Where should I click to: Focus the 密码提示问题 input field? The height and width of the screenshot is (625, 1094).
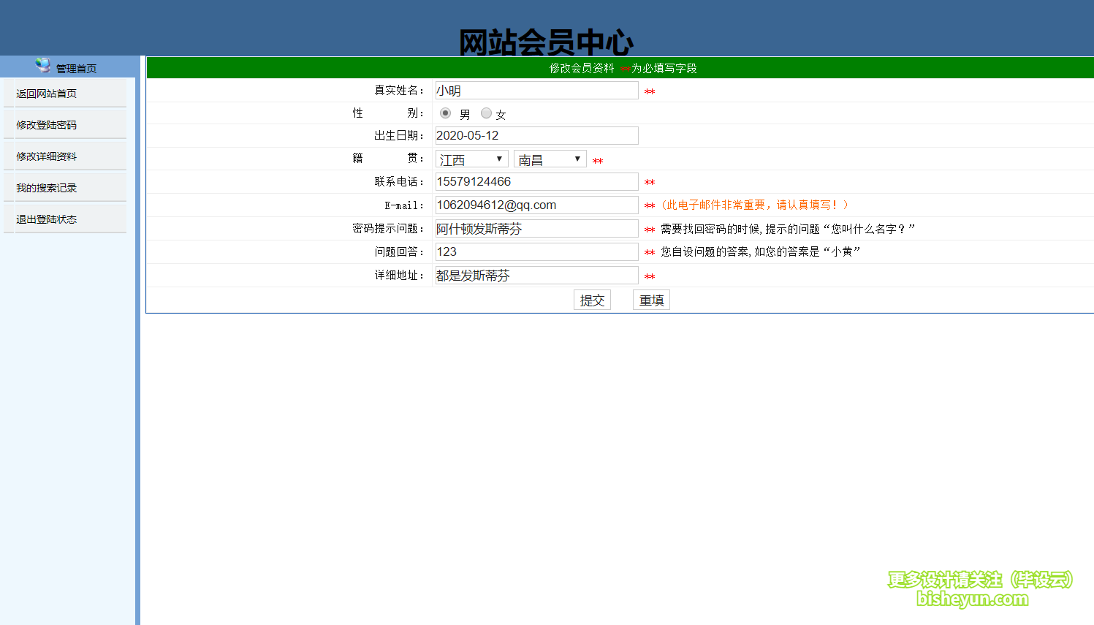pos(536,229)
